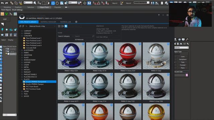The width and height of the screenshot is (214, 120).
Task: Click the Paint Objects button
Action: [x=6, y=10]
